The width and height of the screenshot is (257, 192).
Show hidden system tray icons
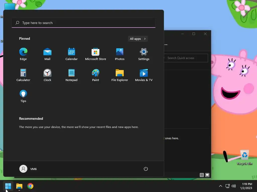click(x=221, y=186)
